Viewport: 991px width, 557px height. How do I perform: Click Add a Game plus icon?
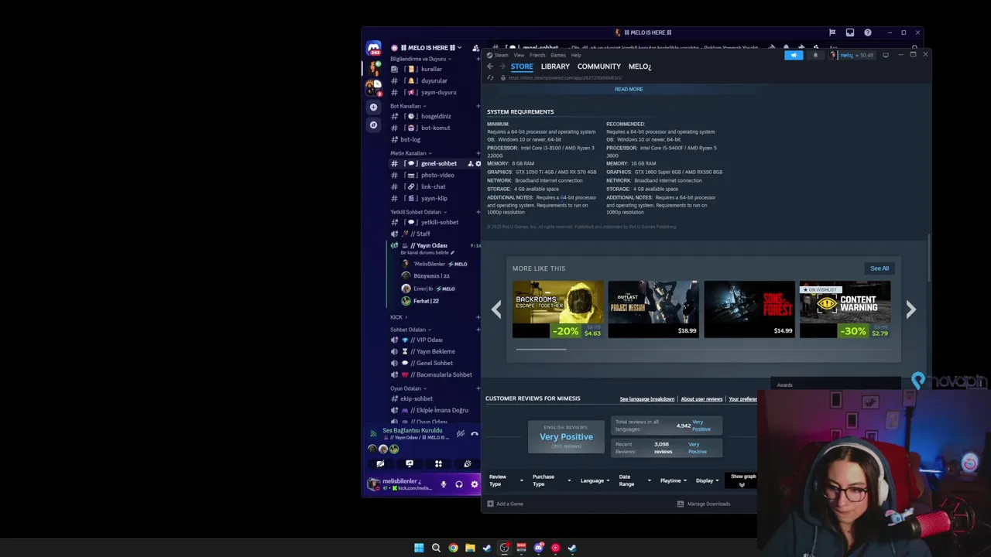click(x=490, y=504)
